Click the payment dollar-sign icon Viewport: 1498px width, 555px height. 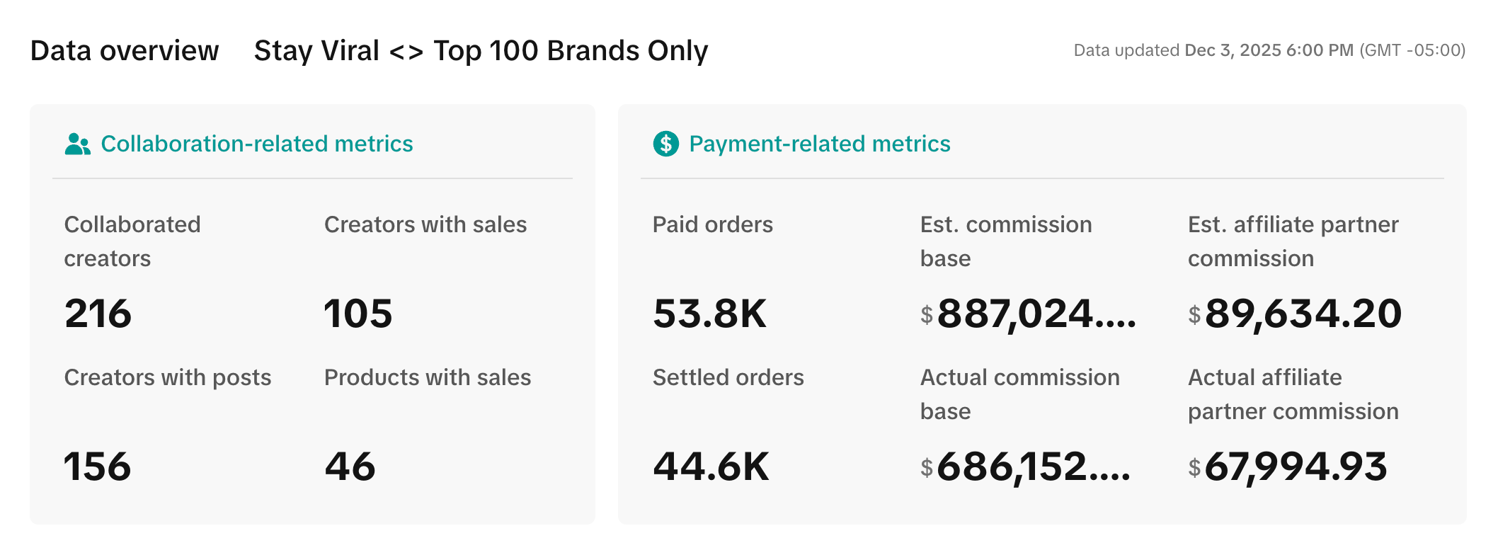(665, 144)
